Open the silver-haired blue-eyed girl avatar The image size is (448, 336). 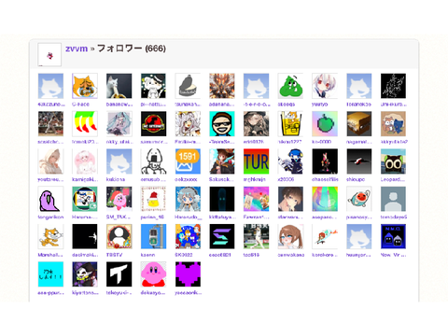click(x=188, y=199)
